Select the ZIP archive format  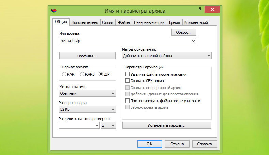point(101,74)
